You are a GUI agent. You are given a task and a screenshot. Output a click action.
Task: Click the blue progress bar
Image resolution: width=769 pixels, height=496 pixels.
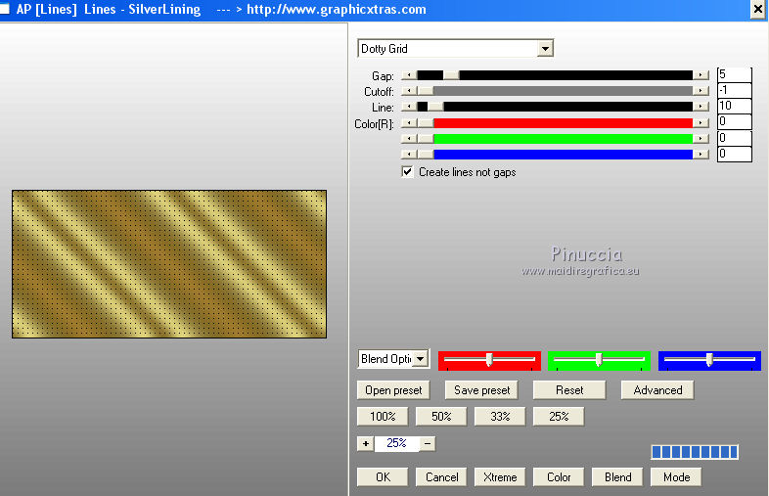point(695,452)
